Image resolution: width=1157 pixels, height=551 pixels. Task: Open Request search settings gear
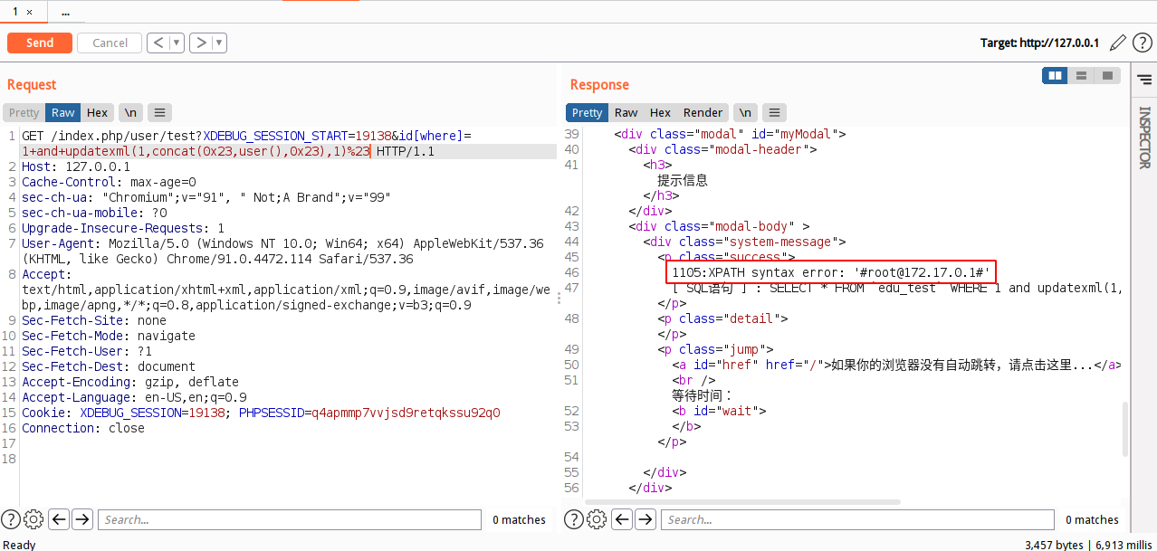[33, 519]
